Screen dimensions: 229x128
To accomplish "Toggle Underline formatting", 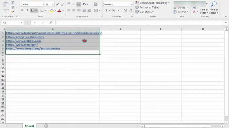I will click(32, 10).
